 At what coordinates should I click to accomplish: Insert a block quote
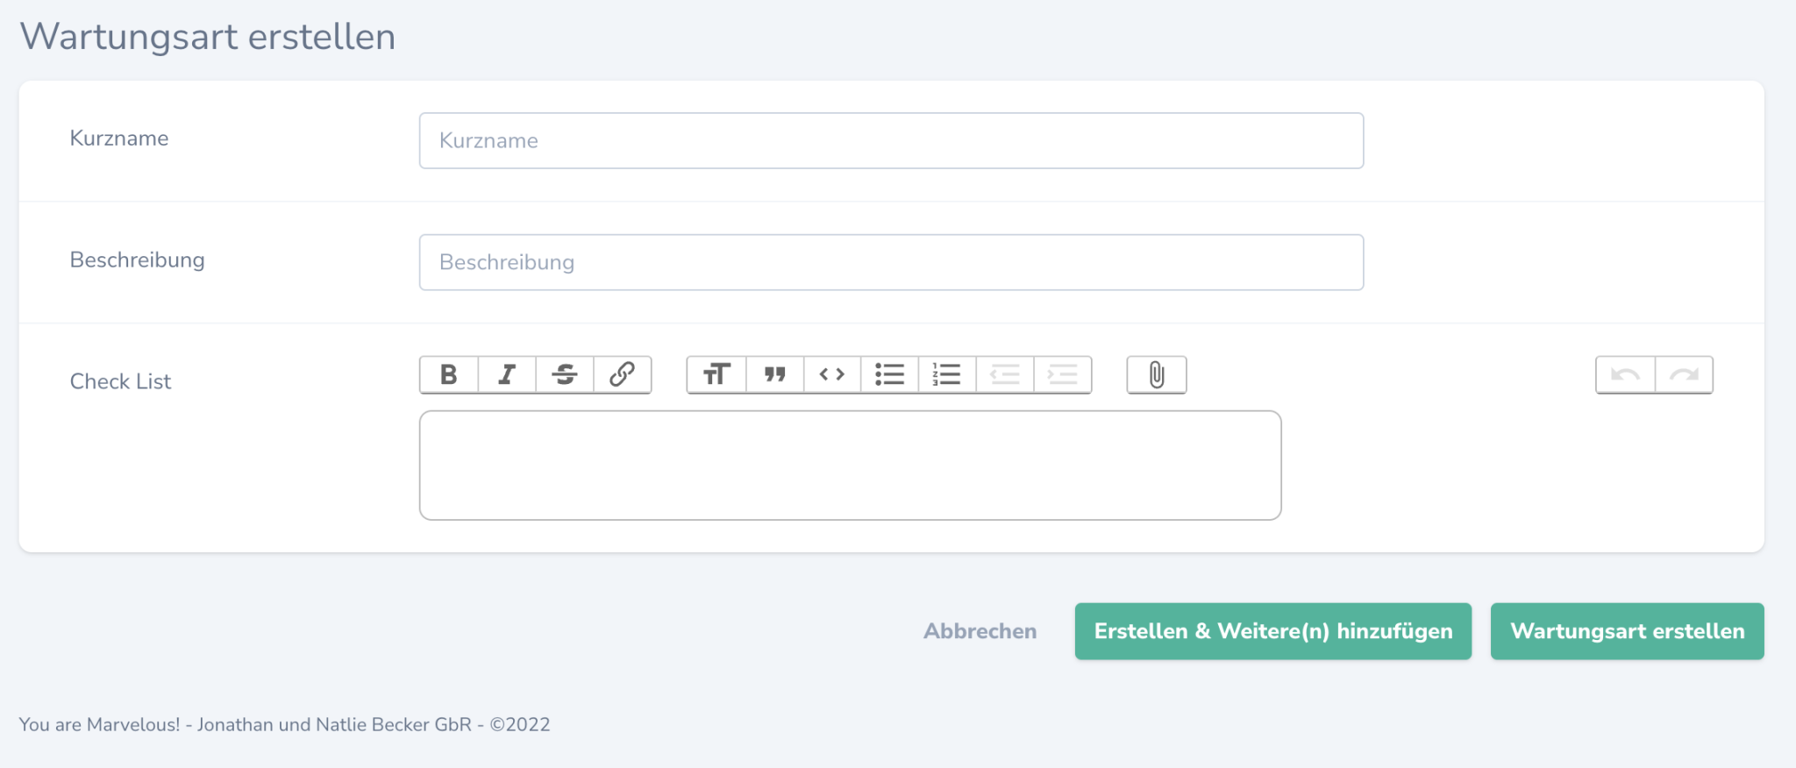[774, 375]
